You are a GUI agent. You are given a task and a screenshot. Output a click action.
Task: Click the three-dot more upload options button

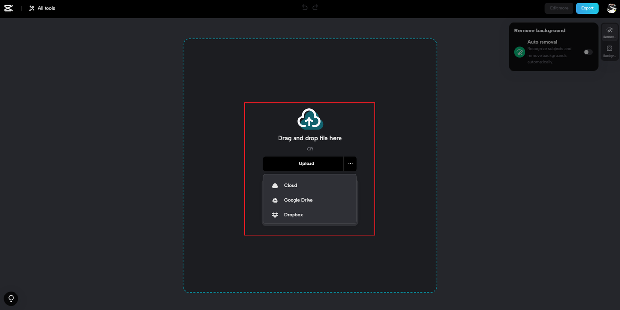(350, 164)
